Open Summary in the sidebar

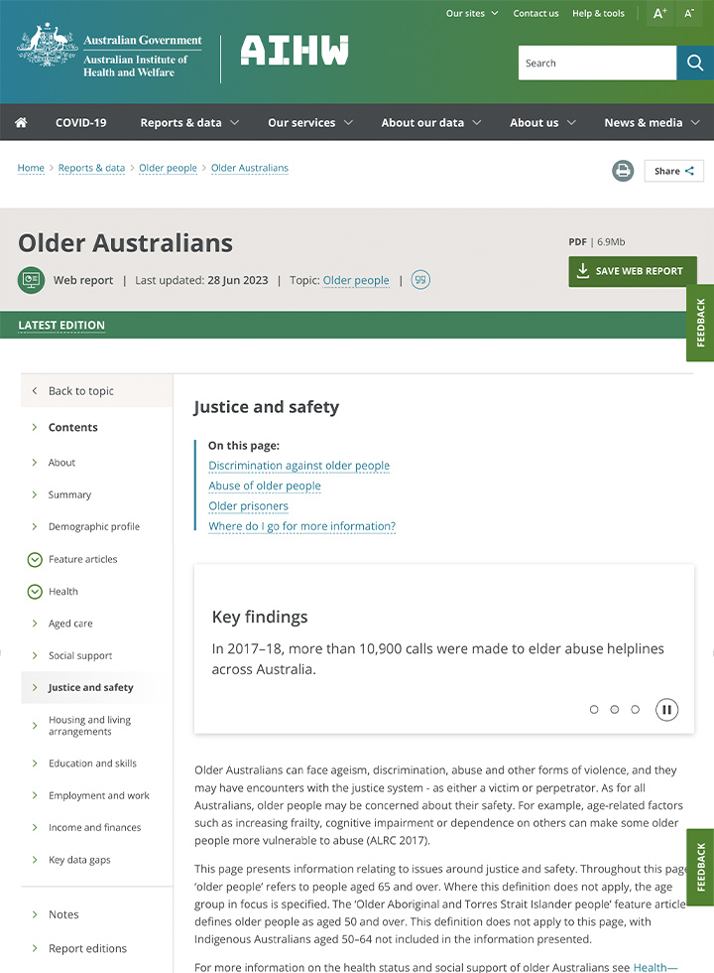(69, 494)
